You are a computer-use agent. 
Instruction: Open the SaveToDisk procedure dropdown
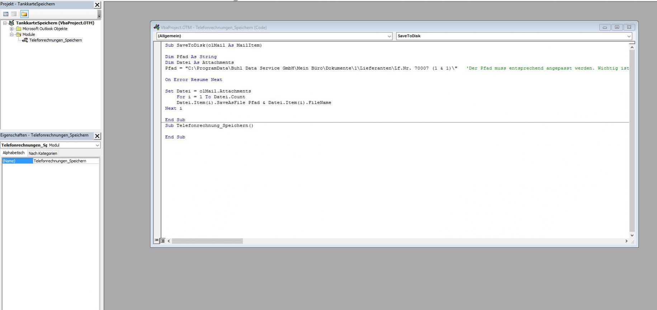pyautogui.click(x=629, y=36)
